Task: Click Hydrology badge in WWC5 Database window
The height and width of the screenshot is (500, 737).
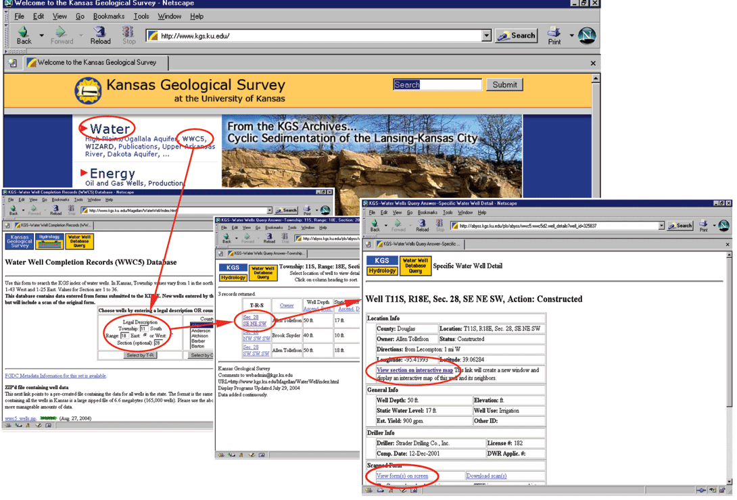Action: (x=49, y=241)
